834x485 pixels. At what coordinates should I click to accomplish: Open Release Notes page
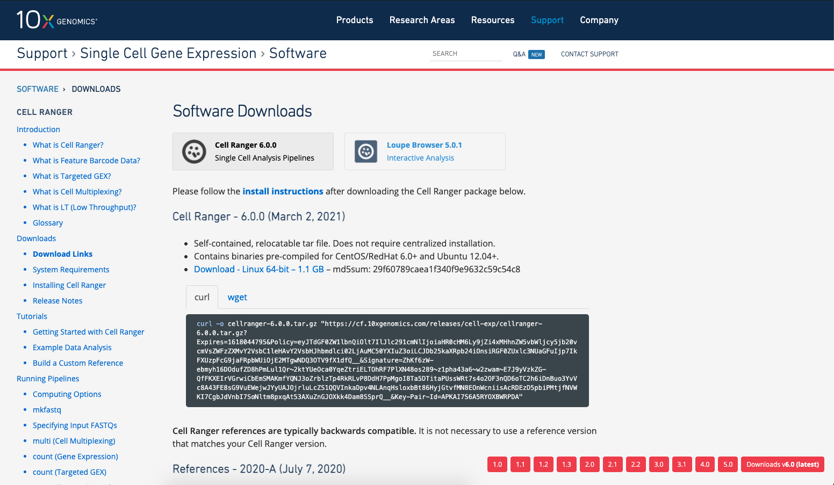(57, 301)
